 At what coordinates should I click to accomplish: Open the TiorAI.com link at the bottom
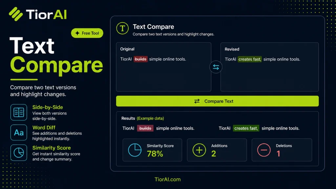click(x=168, y=179)
